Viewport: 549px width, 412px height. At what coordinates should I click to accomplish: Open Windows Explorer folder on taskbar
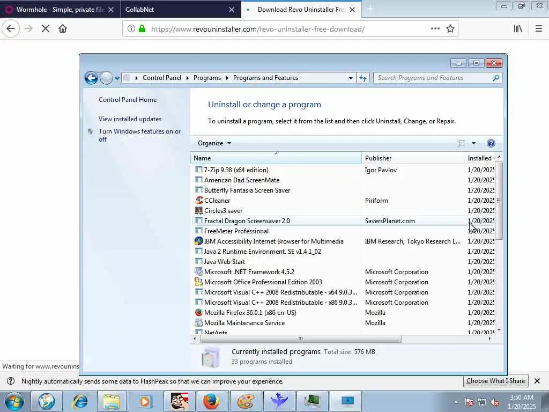click(x=112, y=401)
